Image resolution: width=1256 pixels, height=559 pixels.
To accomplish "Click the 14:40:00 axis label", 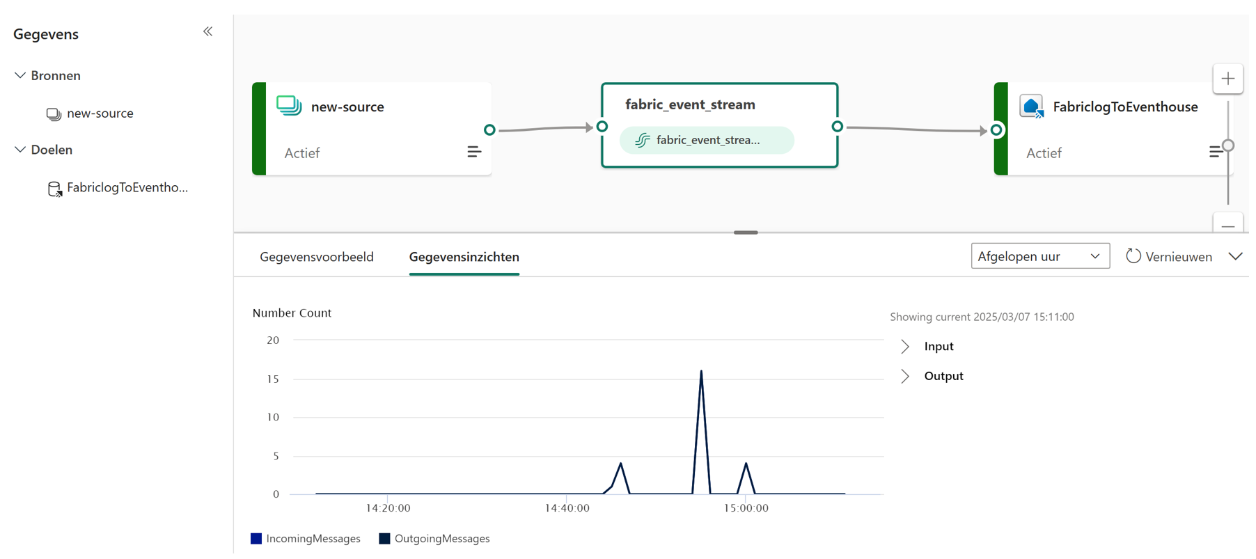I will pos(567,508).
